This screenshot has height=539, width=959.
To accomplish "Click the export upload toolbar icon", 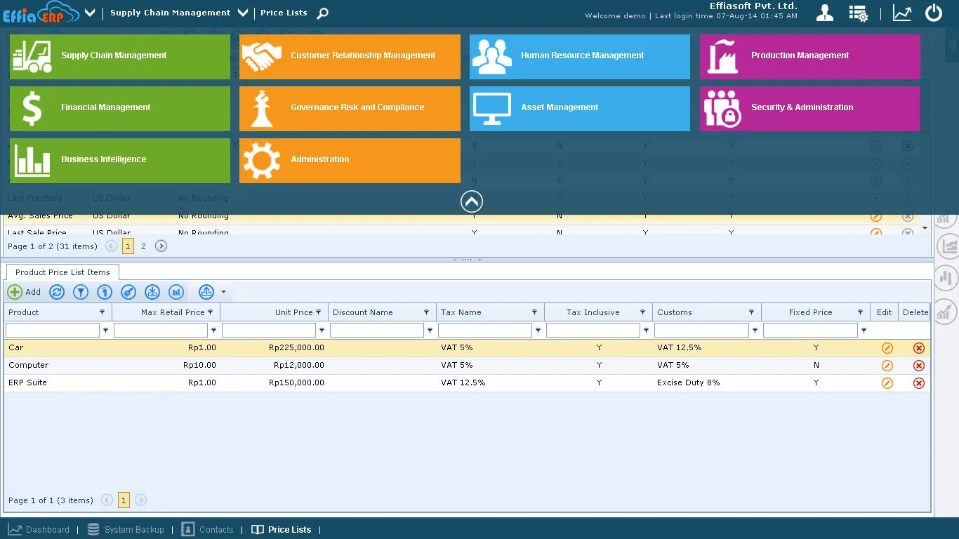I will 206,292.
